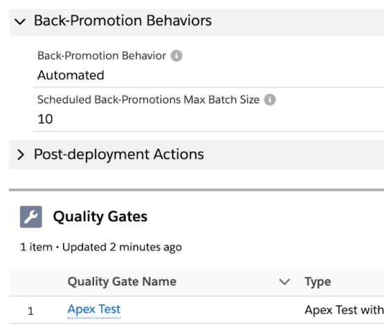
Task: Click the Scheduled Back-Promotions Max Batch Size label
Action: (148, 99)
